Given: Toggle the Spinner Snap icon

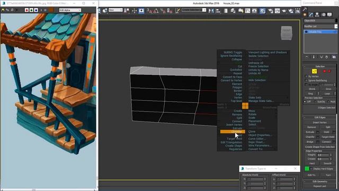Looking at the screenshot, I should 169,11.
